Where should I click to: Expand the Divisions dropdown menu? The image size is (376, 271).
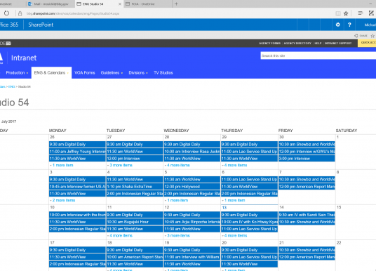click(x=138, y=73)
